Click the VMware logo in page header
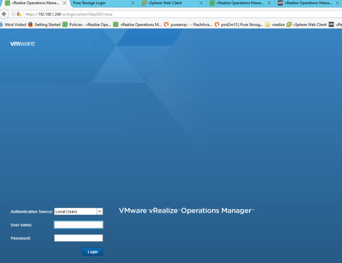 coord(23,43)
